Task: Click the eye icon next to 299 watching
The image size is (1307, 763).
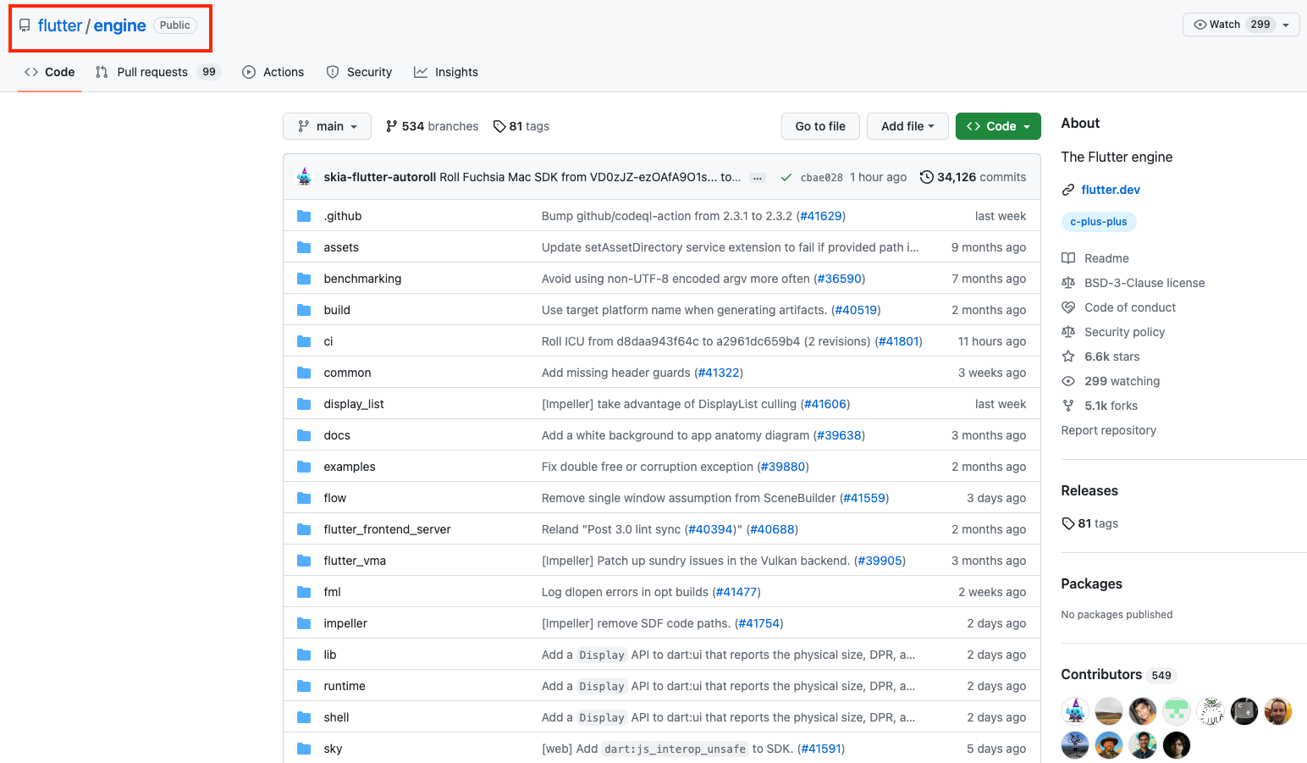Action: [x=1068, y=380]
